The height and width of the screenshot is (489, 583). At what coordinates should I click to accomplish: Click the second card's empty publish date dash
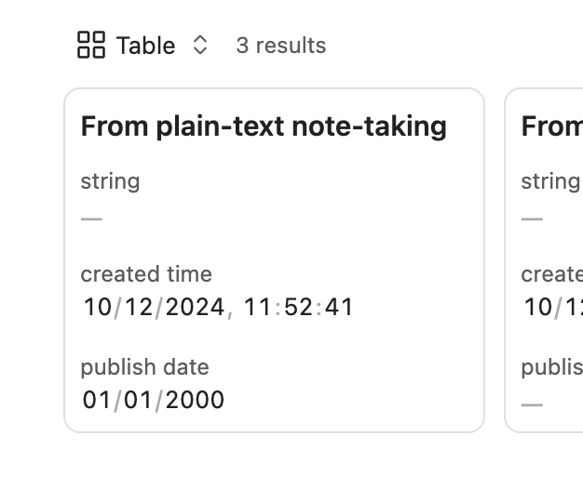[532, 404]
